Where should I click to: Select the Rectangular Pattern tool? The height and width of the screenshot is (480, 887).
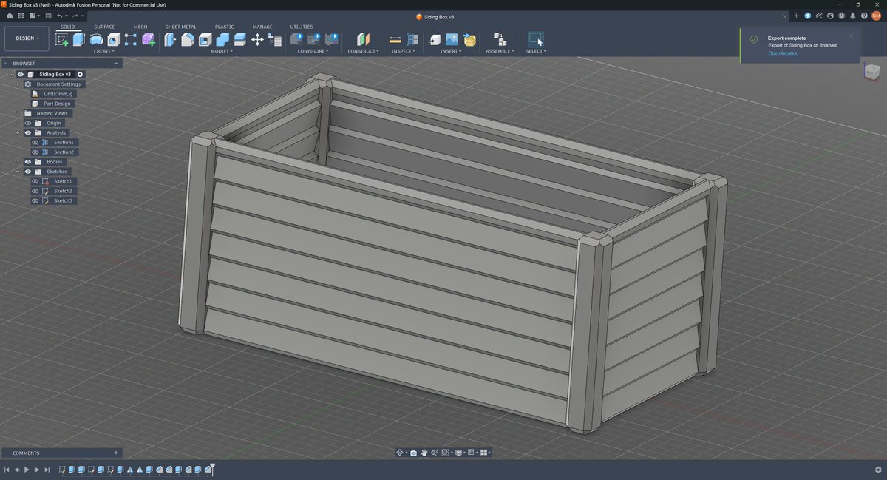point(131,40)
